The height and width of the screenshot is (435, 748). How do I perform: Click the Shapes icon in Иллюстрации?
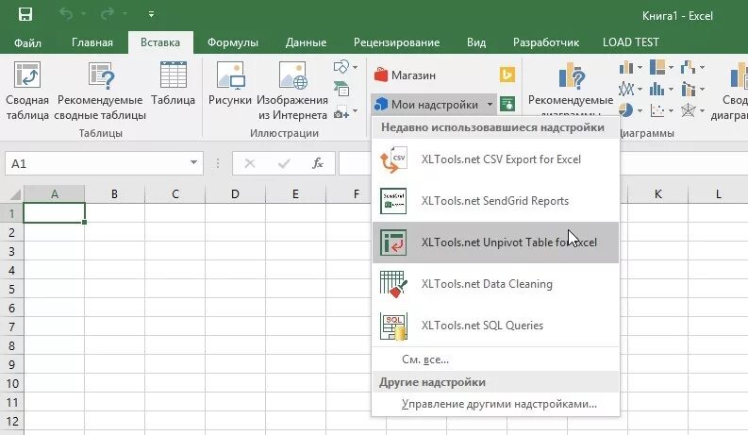(x=341, y=67)
